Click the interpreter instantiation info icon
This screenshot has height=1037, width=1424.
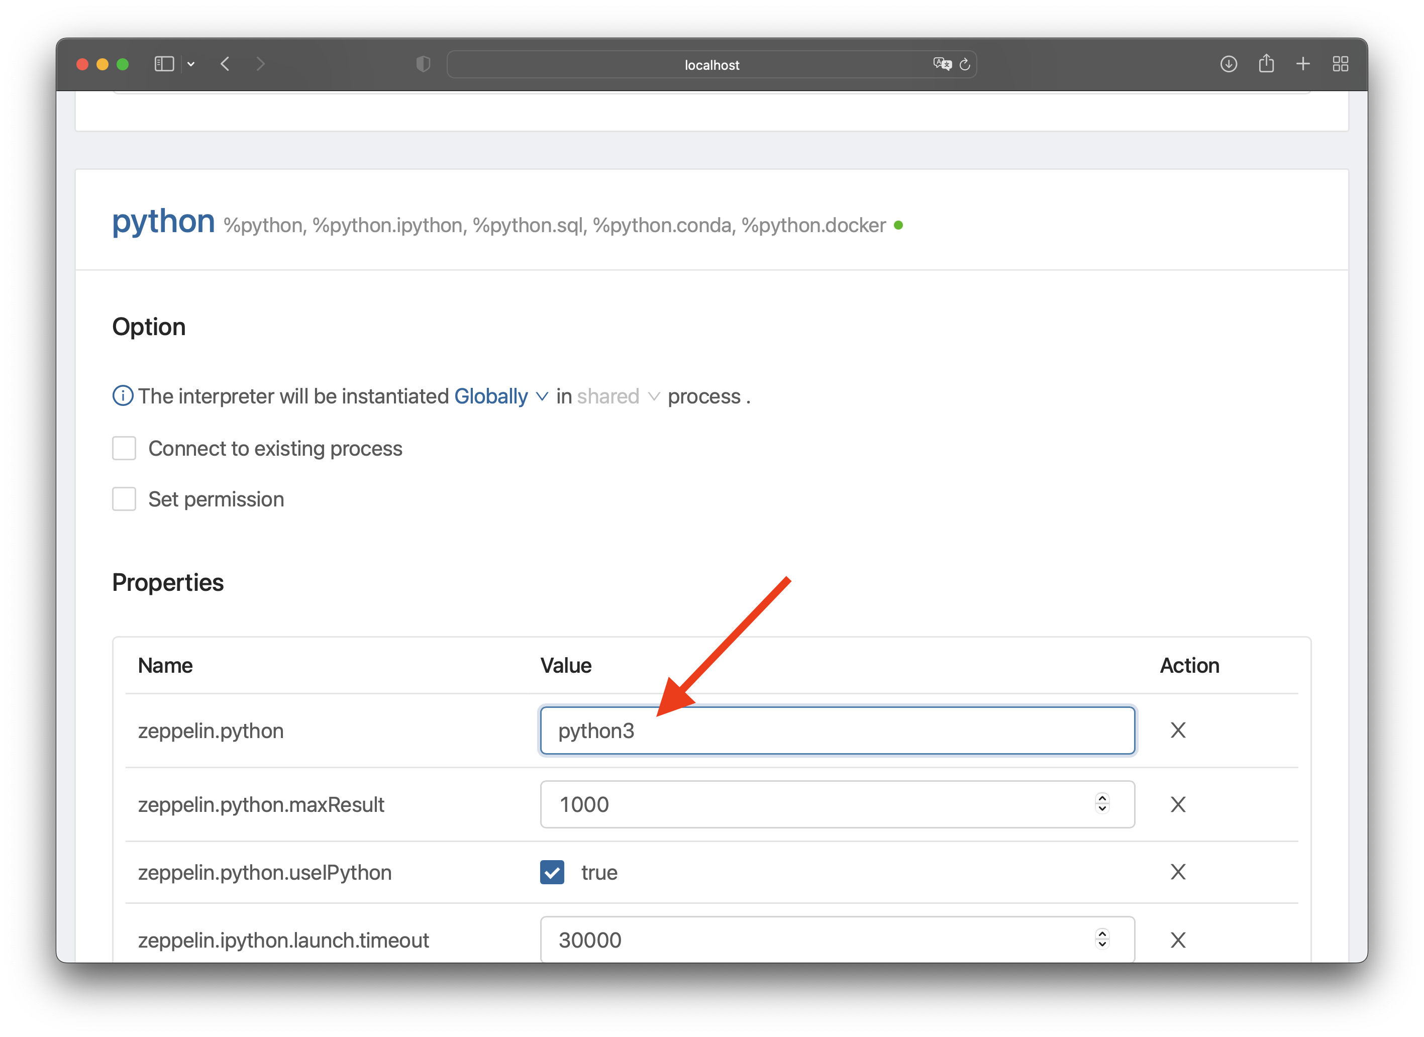(x=123, y=395)
